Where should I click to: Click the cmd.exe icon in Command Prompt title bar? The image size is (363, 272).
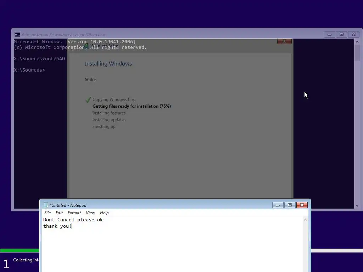tap(17, 35)
